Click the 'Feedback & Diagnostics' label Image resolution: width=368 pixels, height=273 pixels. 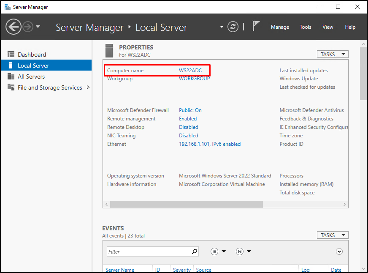coord(306,119)
